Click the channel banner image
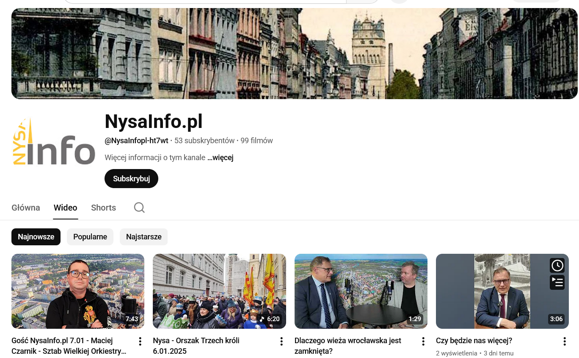This screenshot has width=579, height=358. (294, 53)
